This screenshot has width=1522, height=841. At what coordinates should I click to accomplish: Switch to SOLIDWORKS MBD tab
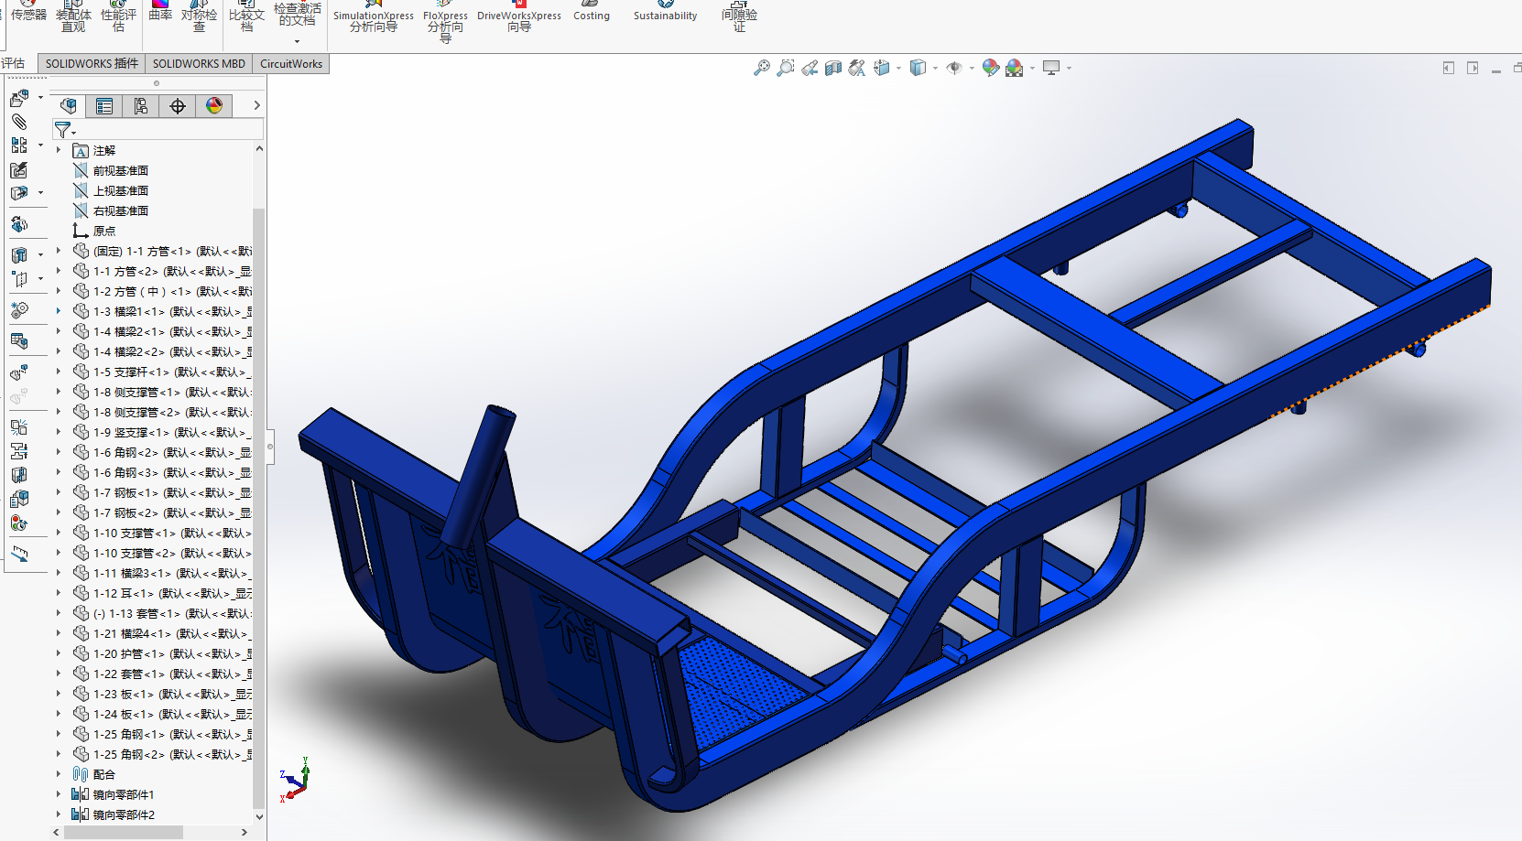[x=199, y=64]
